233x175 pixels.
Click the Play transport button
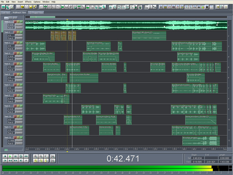(10, 156)
